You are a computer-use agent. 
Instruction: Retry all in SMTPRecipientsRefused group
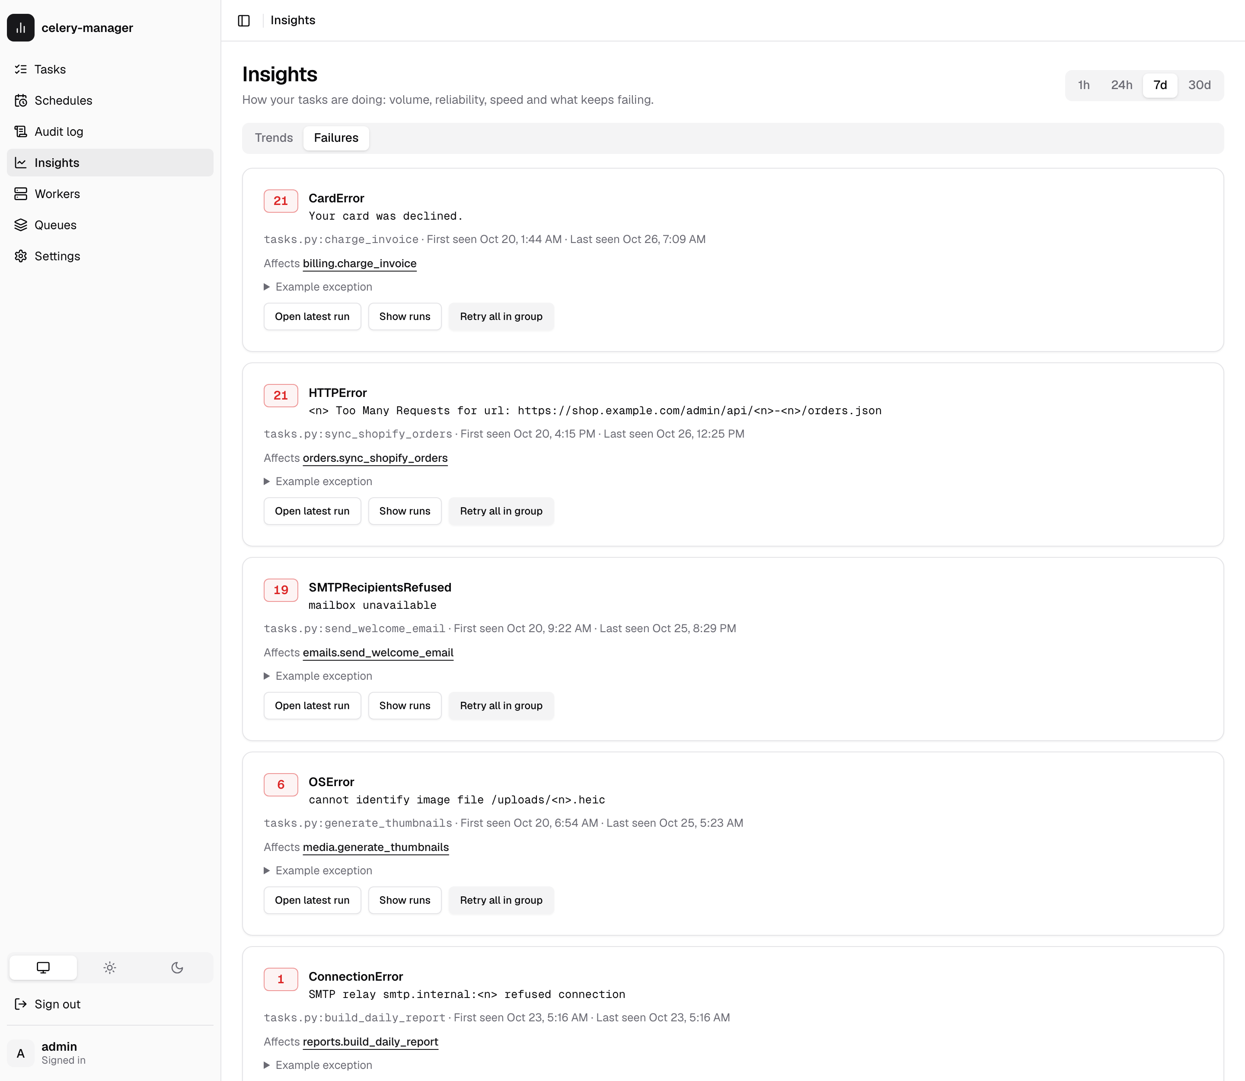(501, 706)
